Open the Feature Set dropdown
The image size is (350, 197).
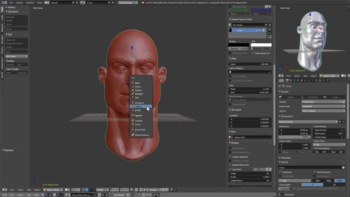pyautogui.click(x=323, y=106)
